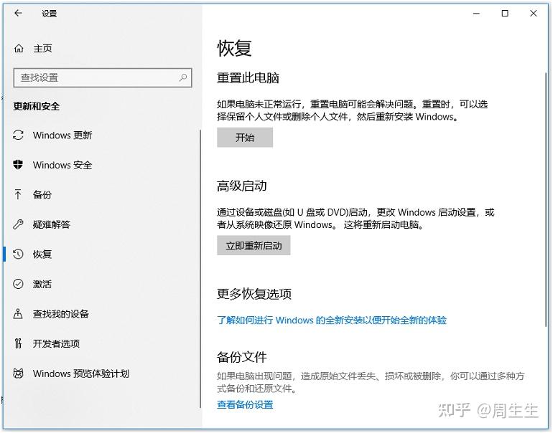The width and height of the screenshot is (553, 433).
Task: Click the 更新和安全 sidebar heading
Action: (37, 106)
